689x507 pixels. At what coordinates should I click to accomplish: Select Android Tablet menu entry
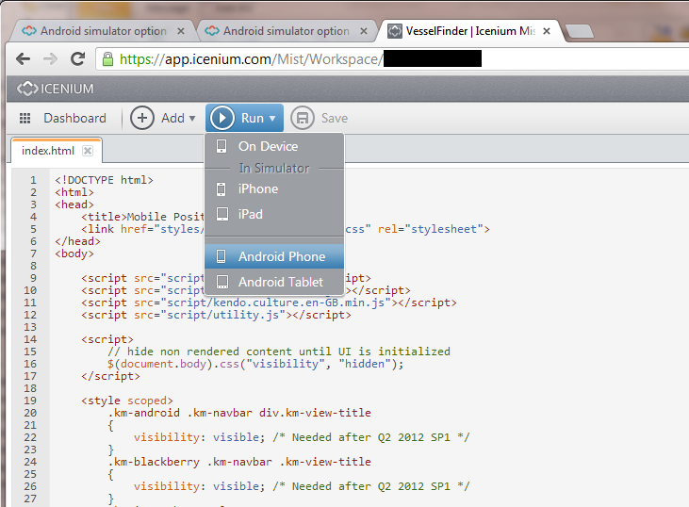tap(274, 282)
